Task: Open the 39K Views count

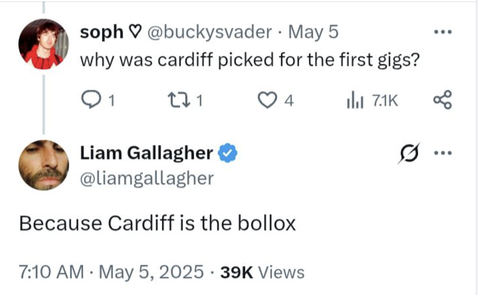Action: (262, 272)
